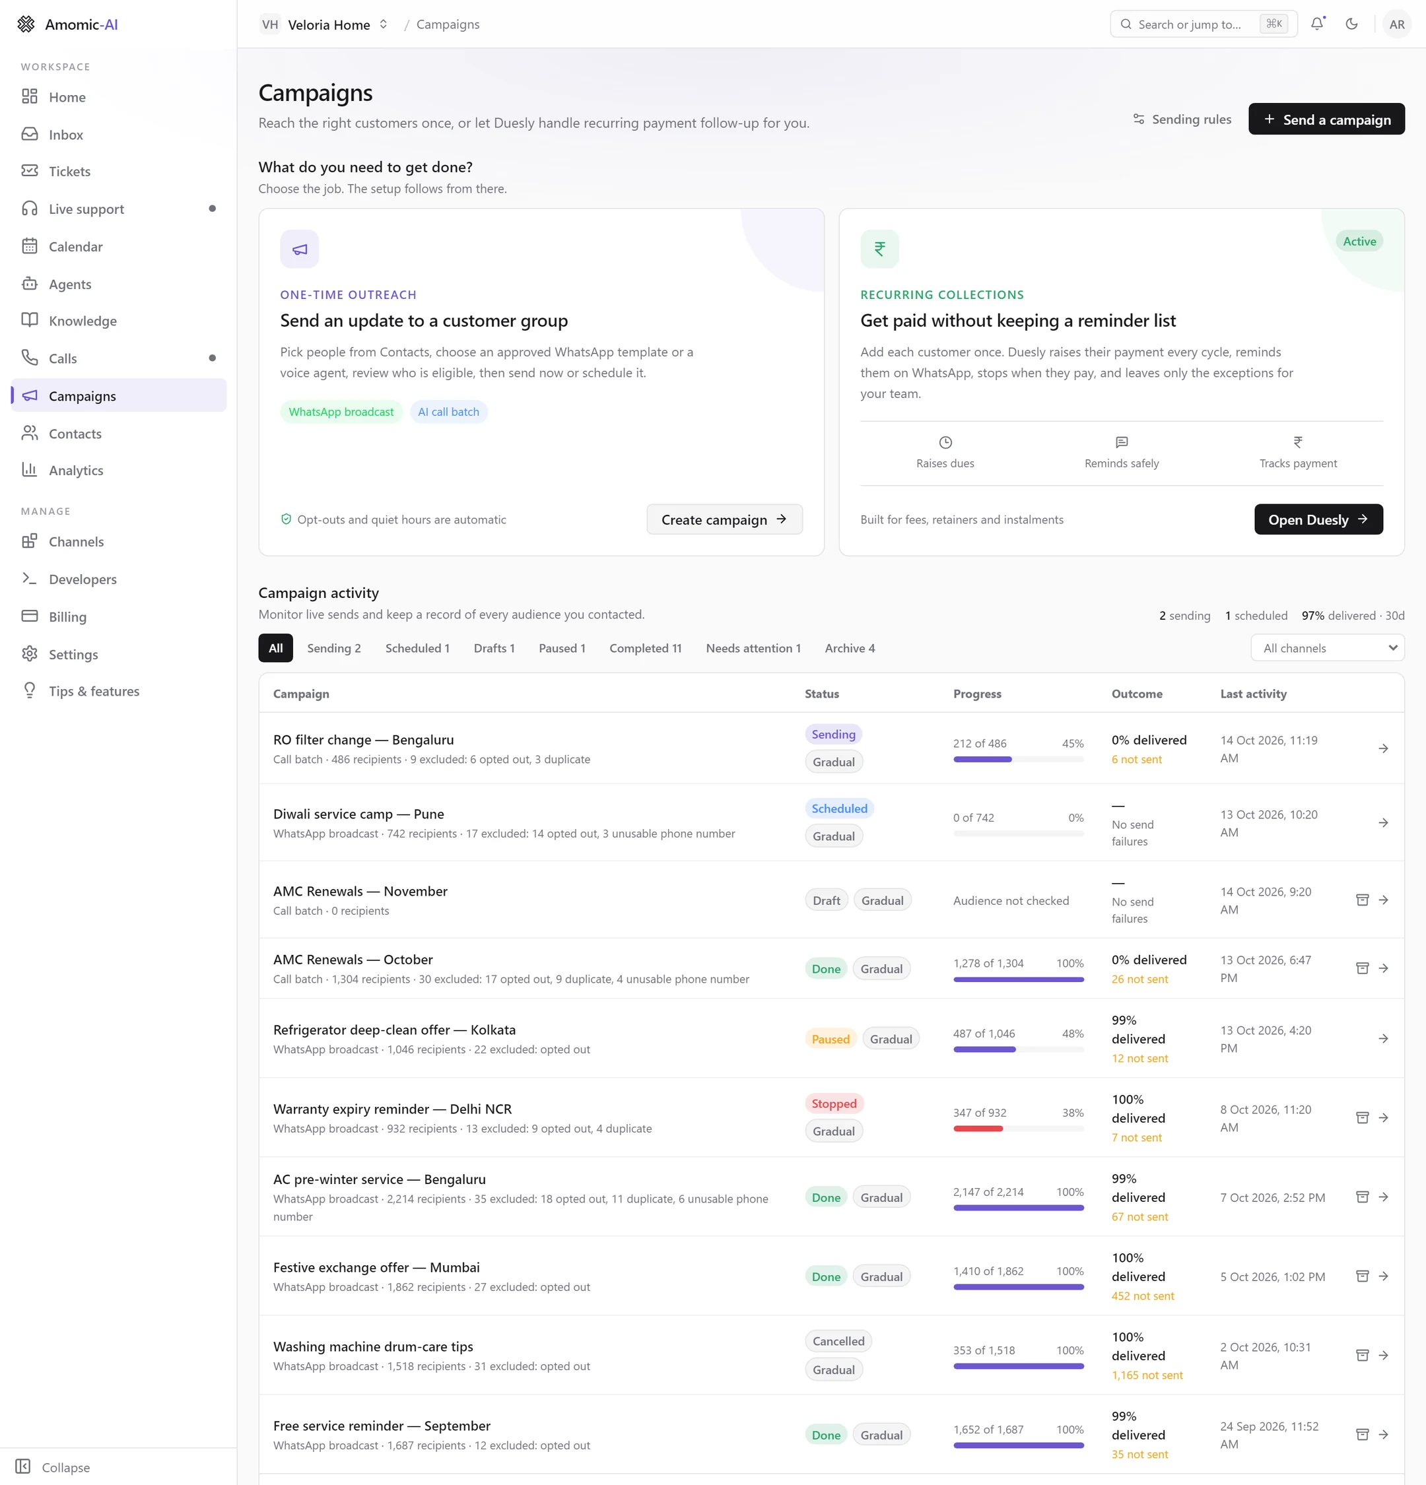Open Channels under Manage
1426x1485 pixels.
pyautogui.click(x=118, y=541)
